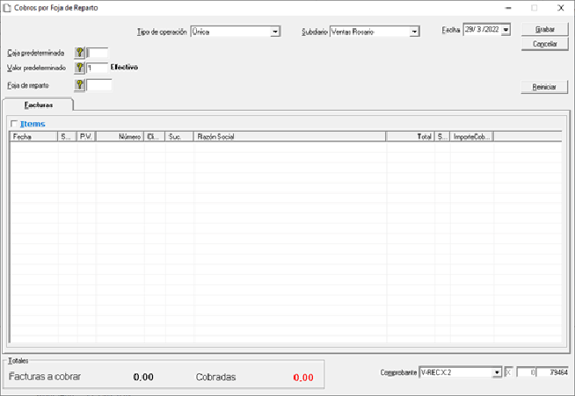The width and height of the screenshot is (575, 396).
Task: Open the Fecha date picker dropdown
Action: (x=506, y=30)
